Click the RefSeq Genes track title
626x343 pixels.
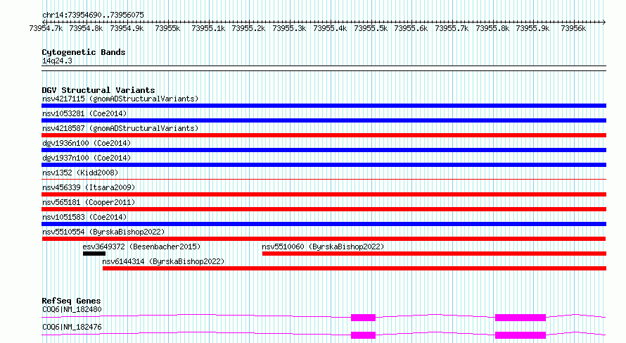71,301
